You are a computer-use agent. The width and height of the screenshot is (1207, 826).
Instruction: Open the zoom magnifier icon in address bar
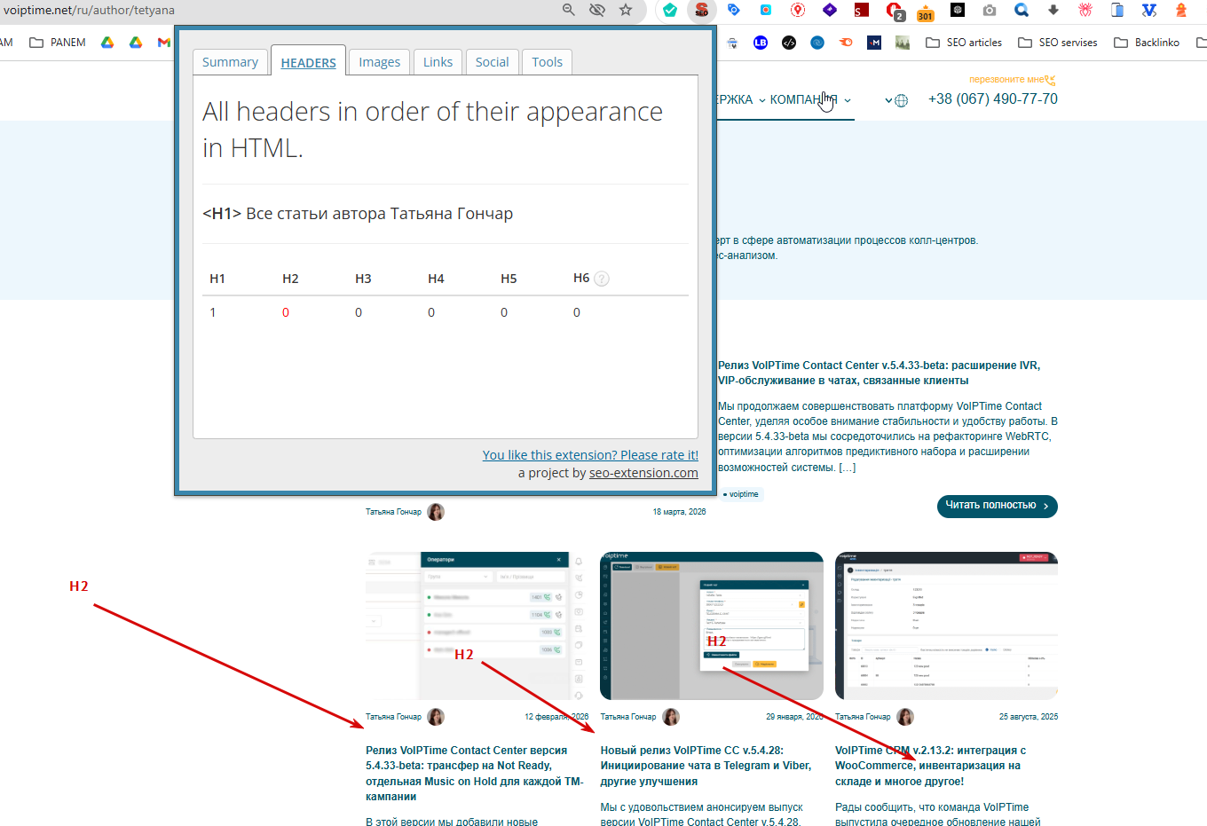pos(569,10)
